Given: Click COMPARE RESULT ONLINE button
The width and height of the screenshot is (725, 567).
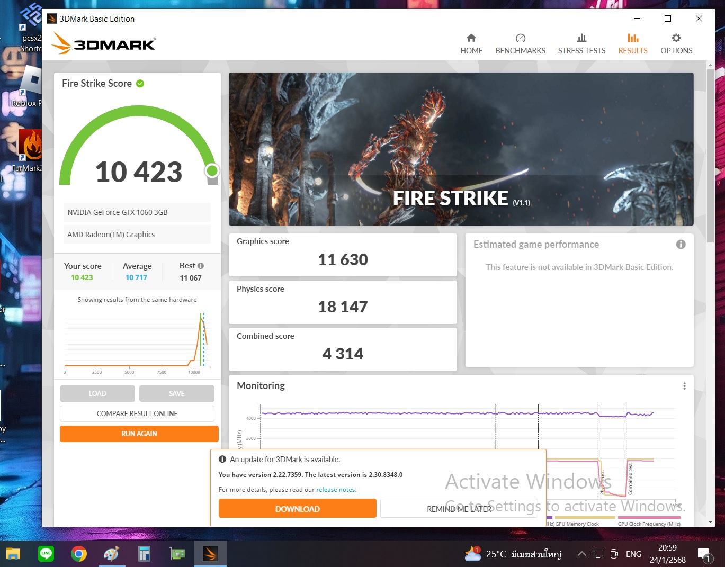Looking at the screenshot, I should pos(137,413).
